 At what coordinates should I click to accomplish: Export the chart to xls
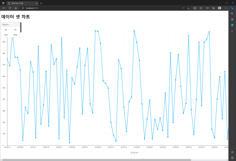(x=6, y=30)
